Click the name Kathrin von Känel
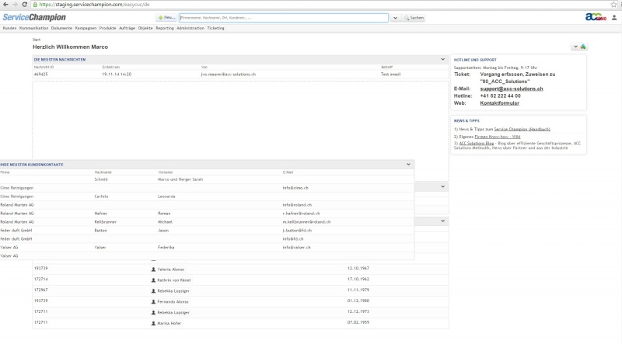This screenshot has height=344, width=622. (x=174, y=280)
